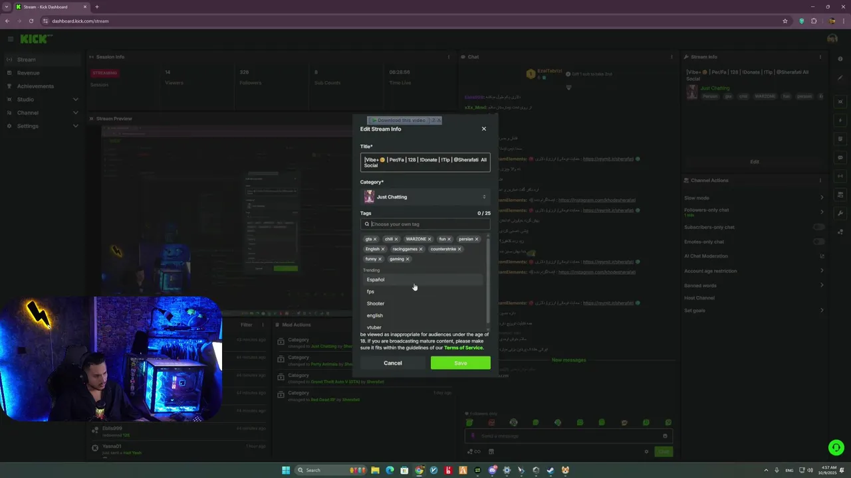Image resolution: width=851 pixels, height=478 pixels.
Task: Click New messages in chat
Action: [x=568, y=360]
